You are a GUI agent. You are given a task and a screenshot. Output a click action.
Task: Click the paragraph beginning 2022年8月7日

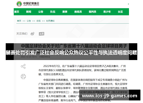tap(83, 70)
